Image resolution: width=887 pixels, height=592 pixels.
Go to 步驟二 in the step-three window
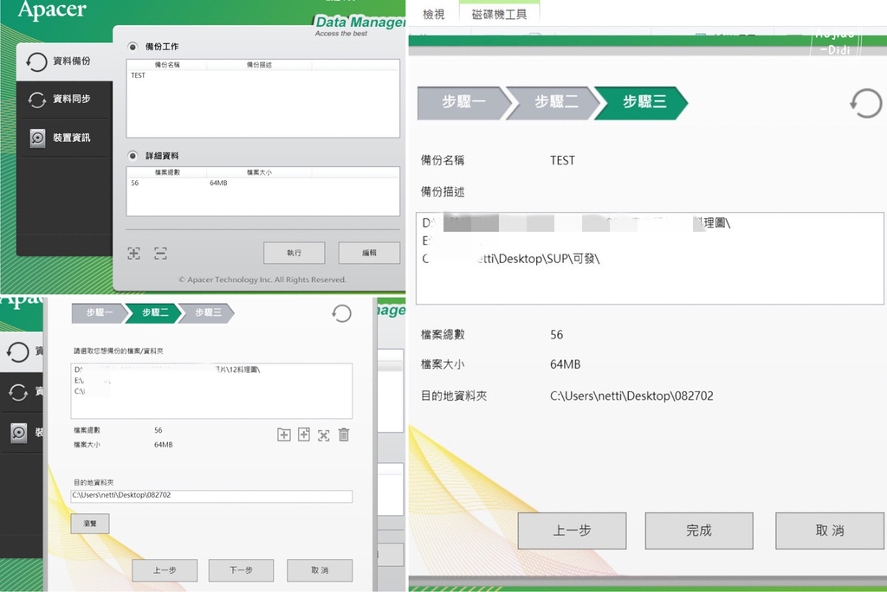coord(555,102)
